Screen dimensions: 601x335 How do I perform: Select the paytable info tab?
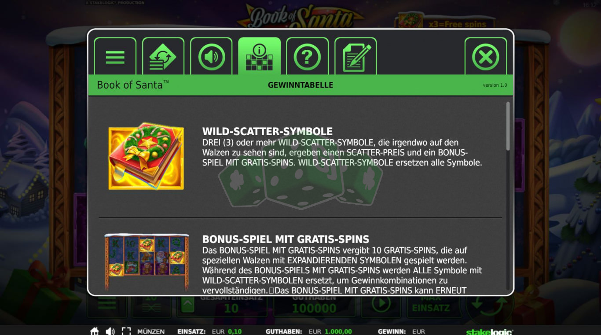click(x=259, y=56)
